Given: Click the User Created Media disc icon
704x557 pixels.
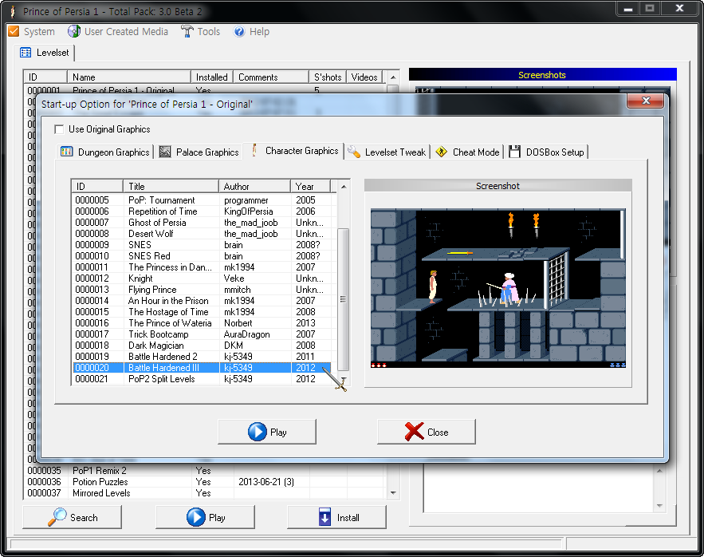Looking at the screenshot, I should 73,31.
